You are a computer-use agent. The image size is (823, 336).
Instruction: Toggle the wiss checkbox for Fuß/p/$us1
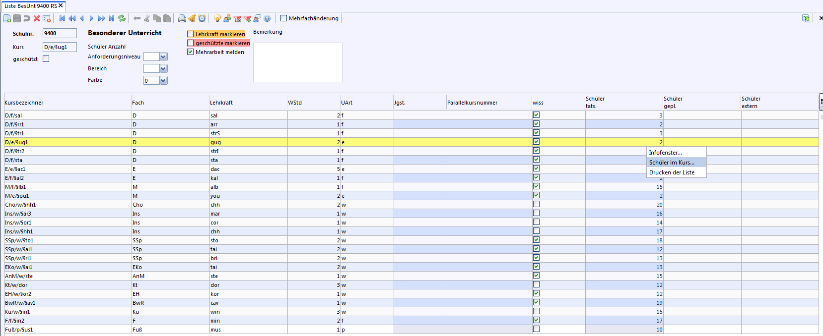click(536, 329)
